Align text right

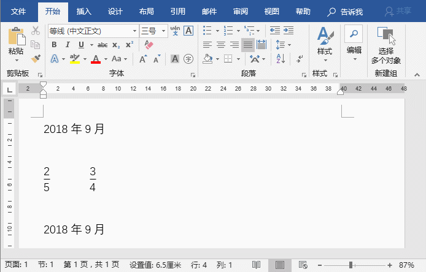pyautogui.click(x=234, y=45)
